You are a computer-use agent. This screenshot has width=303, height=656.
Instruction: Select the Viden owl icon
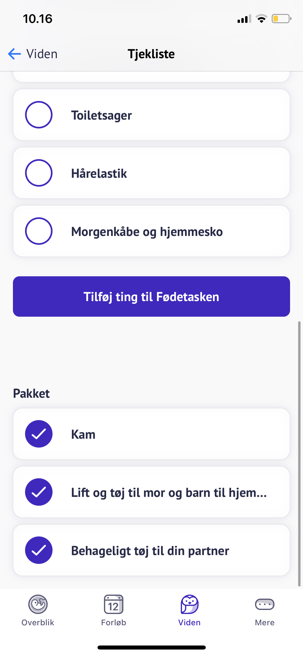189,604
